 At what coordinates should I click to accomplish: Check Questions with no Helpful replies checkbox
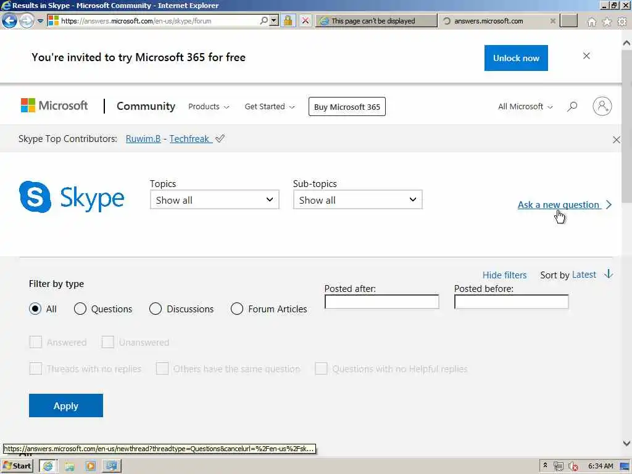click(x=321, y=368)
